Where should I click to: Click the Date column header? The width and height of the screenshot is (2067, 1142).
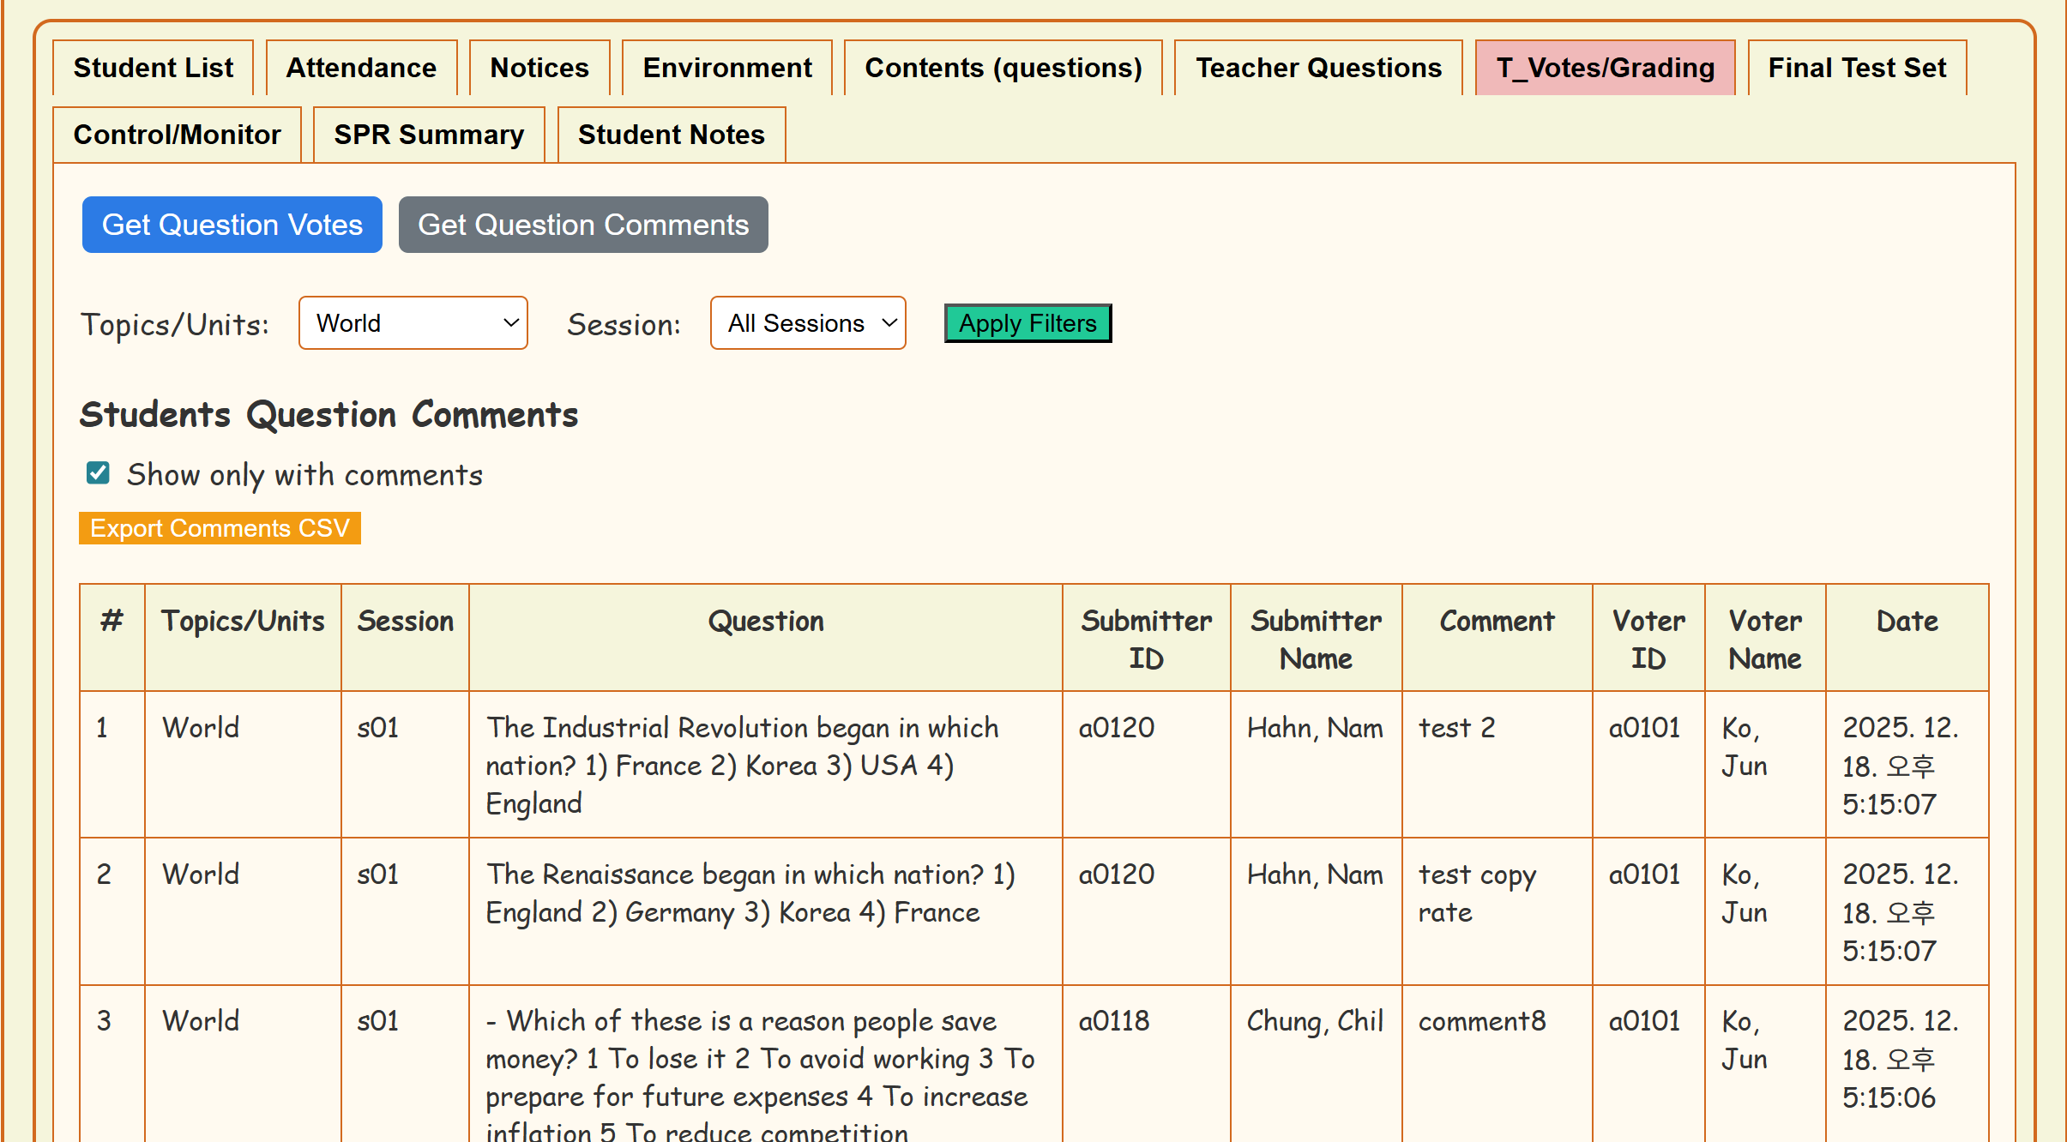point(1907,622)
